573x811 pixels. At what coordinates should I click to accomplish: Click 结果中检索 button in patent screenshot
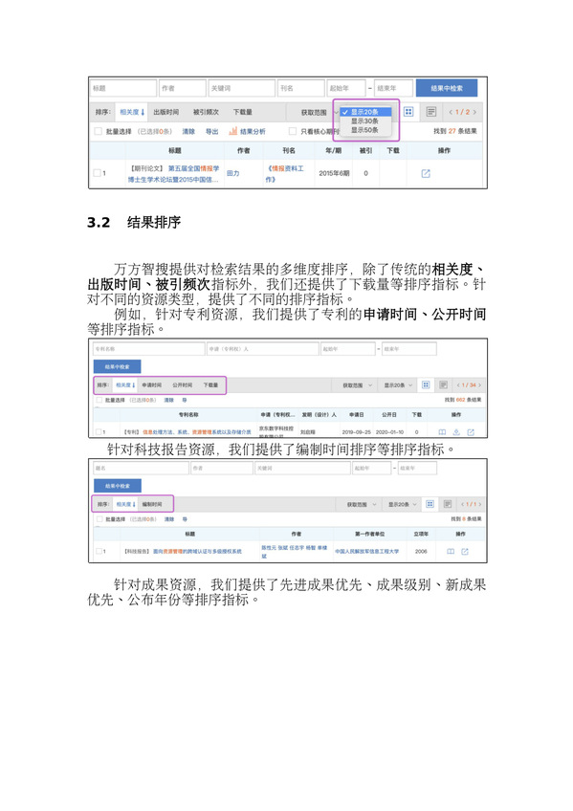117,366
